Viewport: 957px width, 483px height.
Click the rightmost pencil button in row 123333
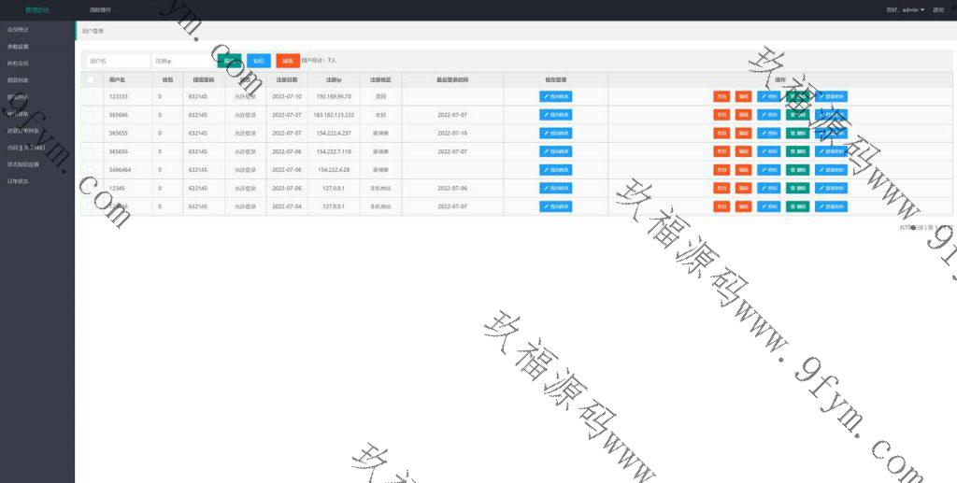tap(832, 96)
